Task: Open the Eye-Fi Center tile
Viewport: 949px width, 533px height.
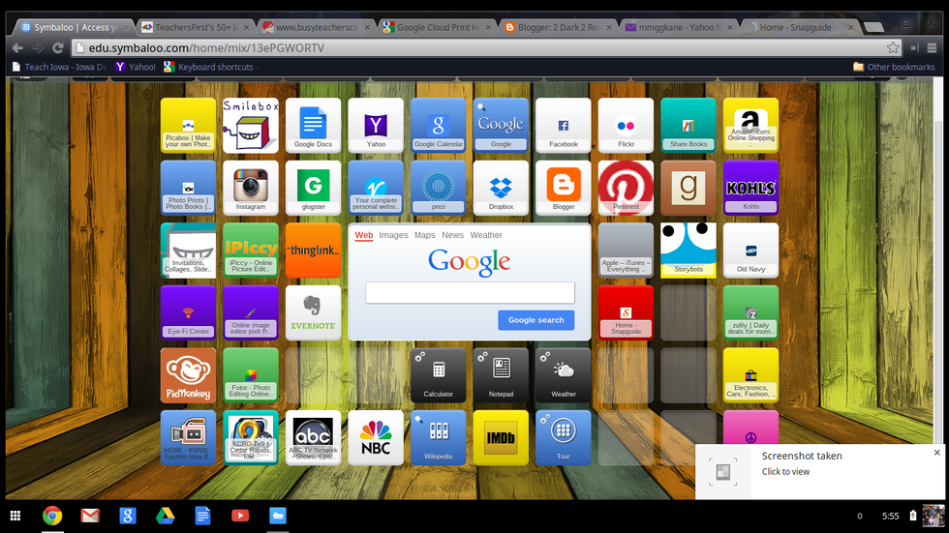Action: pyautogui.click(x=188, y=312)
